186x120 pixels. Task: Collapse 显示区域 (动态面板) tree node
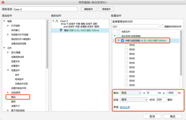(115, 36)
